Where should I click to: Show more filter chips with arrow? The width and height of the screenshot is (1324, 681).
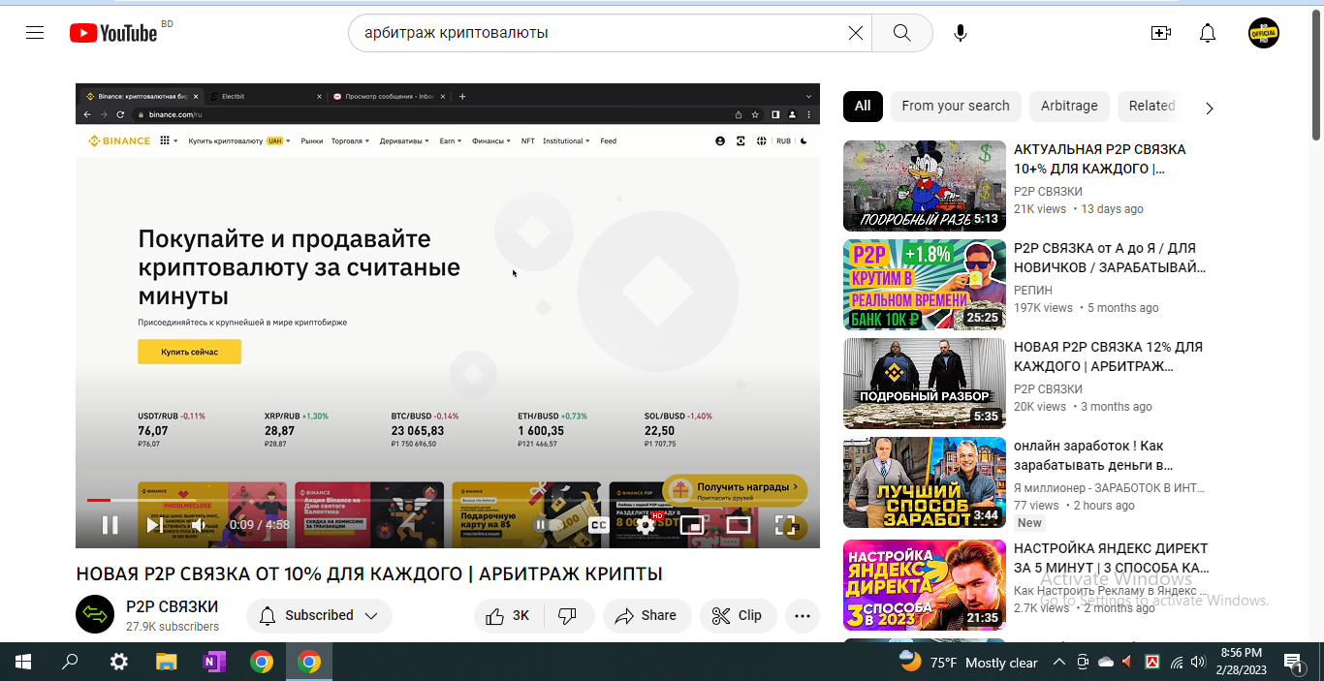[x=1209, y=108]
